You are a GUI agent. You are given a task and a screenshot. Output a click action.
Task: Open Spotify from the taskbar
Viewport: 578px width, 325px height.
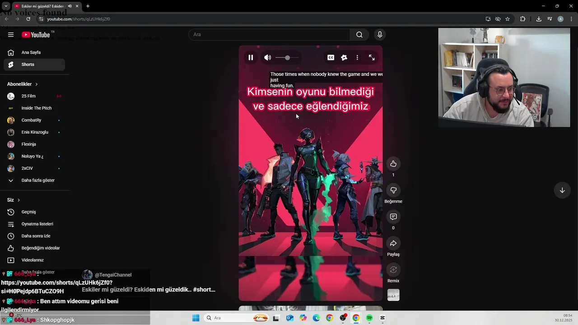click(x=369, y=318)
